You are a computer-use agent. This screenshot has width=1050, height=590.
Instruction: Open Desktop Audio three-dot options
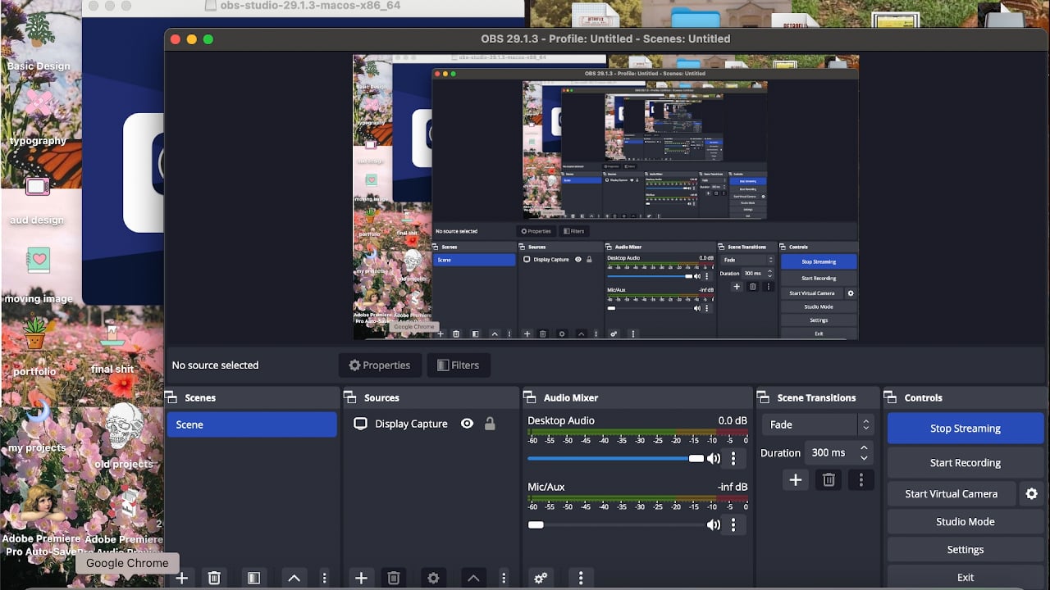point(733,459)
